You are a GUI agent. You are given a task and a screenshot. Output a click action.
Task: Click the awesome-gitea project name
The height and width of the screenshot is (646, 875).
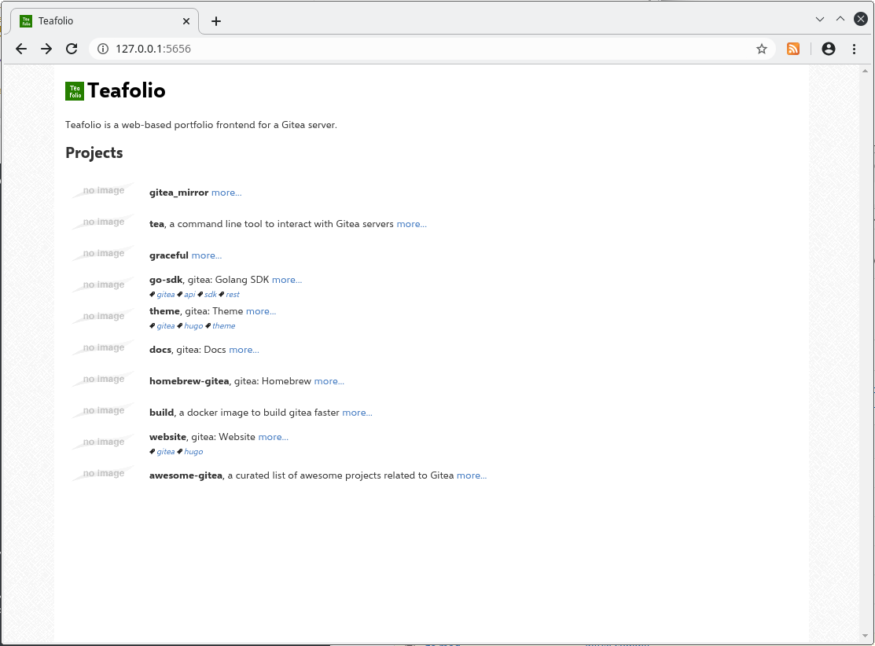(186, 475)
